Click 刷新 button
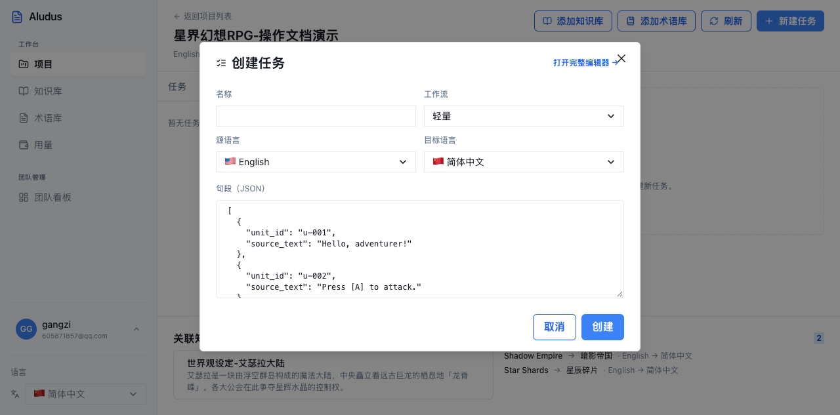Viewport: 840px width, 415px height. click(x=726, y=21)
